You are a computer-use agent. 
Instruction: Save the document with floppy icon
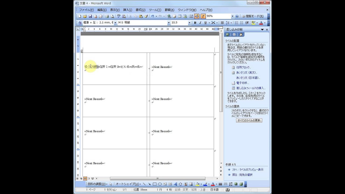(x=90, y=16)
